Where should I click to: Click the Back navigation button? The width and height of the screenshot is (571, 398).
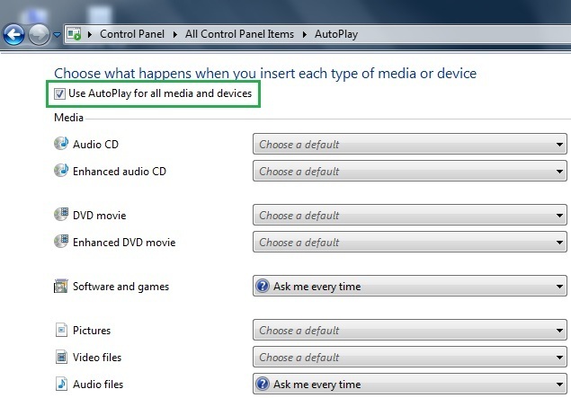[13, 35]
